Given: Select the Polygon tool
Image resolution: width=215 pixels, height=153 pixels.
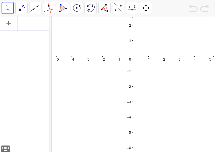Looking at the screenshot, I should [63, 8].
